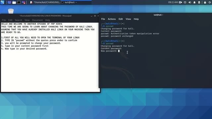Click the line 'THIS TIME WE ARE GOING TO LEARN'
The image size is (212, 119).
click(47, 27)
